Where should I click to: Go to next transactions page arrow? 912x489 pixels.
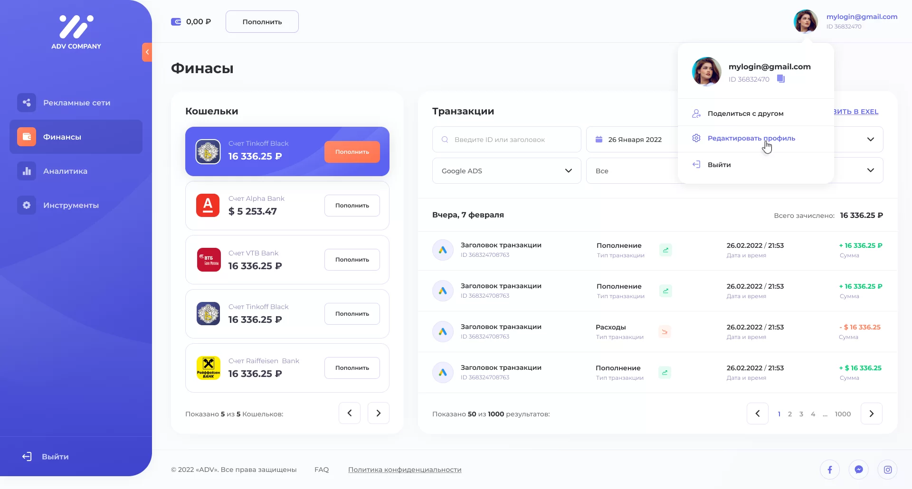(x=872, y=414)
